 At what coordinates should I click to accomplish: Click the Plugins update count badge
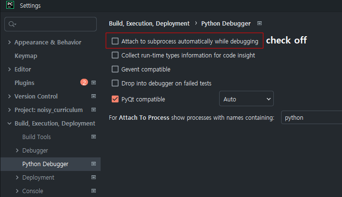tap(84, 83)
